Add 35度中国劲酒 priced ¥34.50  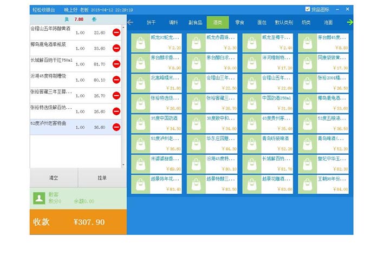157,123
